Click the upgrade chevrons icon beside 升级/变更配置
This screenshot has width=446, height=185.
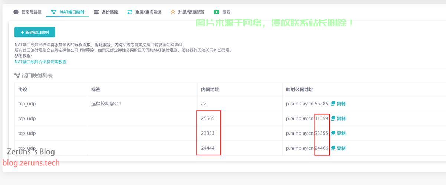(173, 12)
